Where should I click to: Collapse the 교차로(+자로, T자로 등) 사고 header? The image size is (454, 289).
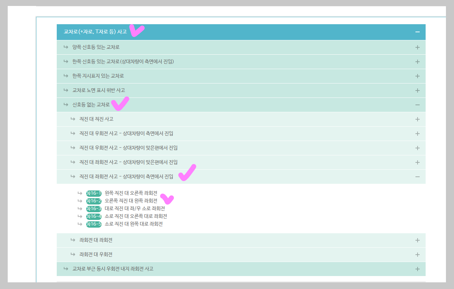coord(417,32)
